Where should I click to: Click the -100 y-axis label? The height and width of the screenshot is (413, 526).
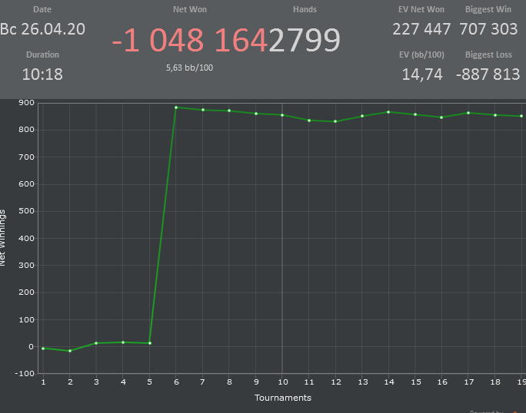pos(25,374)
